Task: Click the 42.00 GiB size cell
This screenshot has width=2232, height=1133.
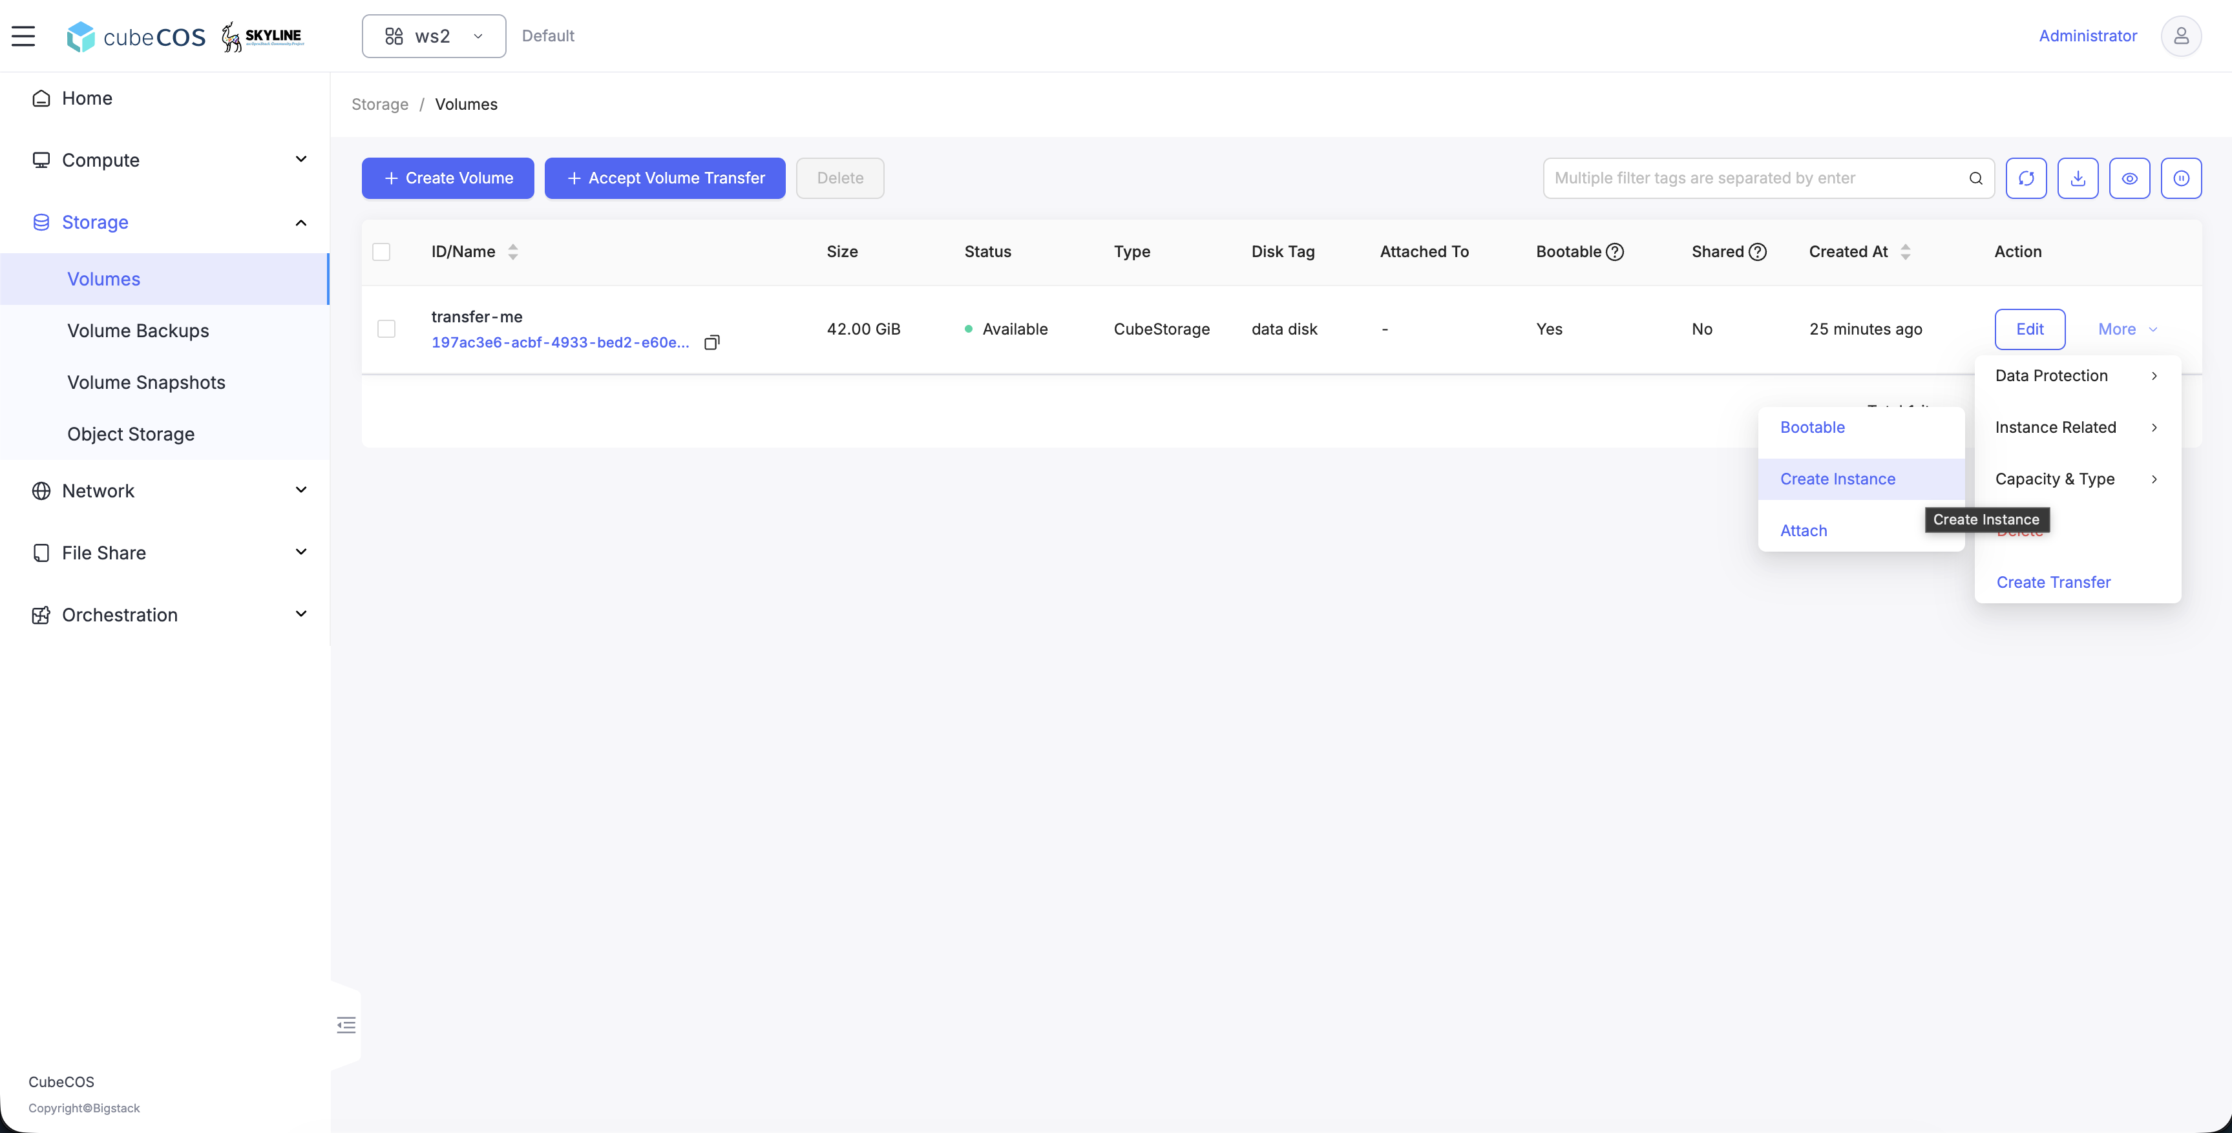Action: 863,329
